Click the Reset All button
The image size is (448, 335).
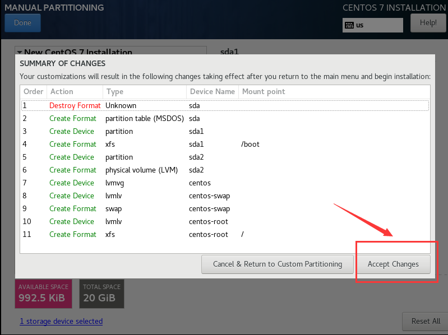[426, 322]
